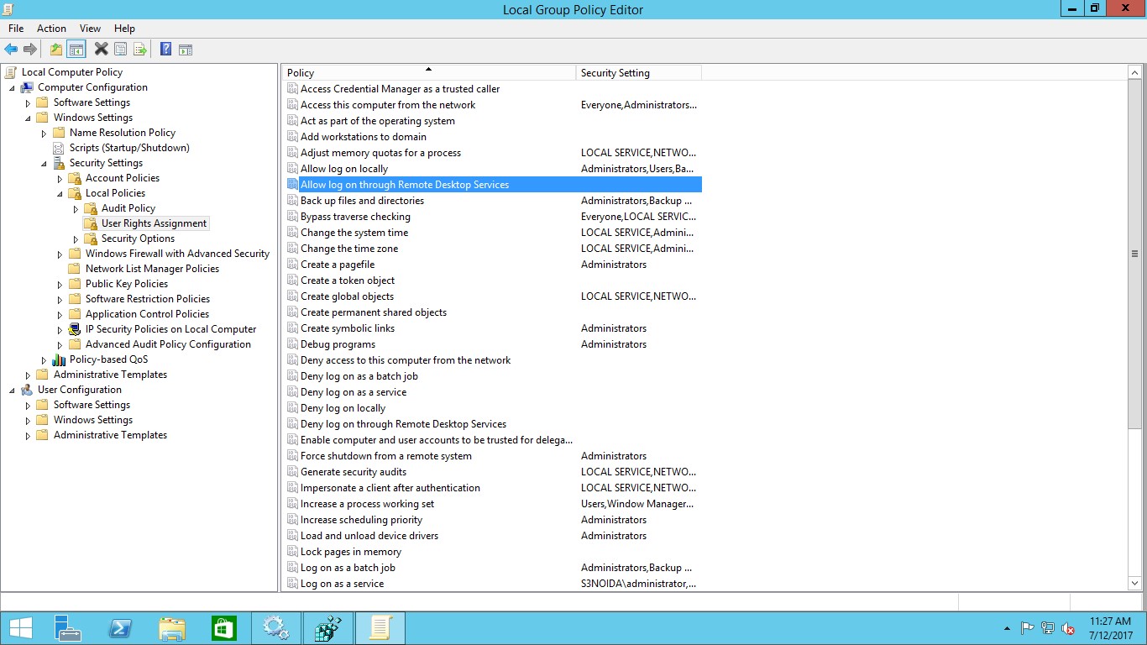
Task: Click the User Configuration user icon
Action: click(x=27, y=390)
